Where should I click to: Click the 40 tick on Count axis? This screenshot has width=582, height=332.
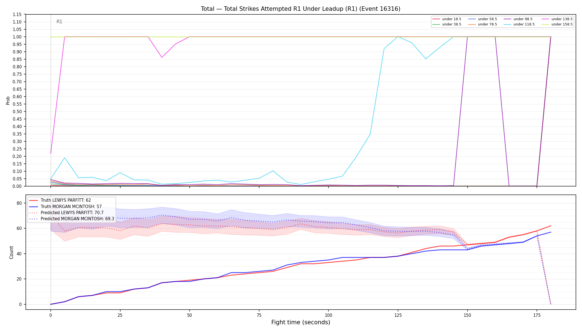(x=19, y=254)
